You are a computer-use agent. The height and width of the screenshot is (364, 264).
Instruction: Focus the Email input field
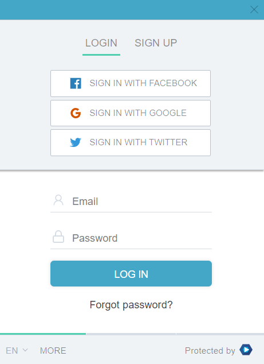coord(131,202)
